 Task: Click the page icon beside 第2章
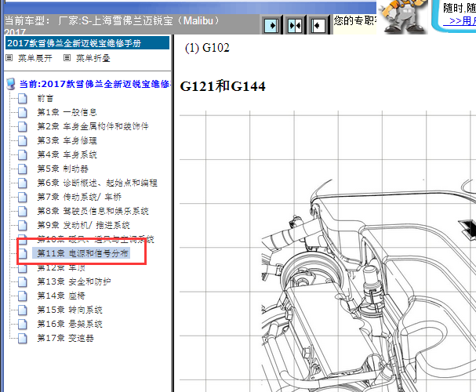pyautogui.click(x=22, y=126)
